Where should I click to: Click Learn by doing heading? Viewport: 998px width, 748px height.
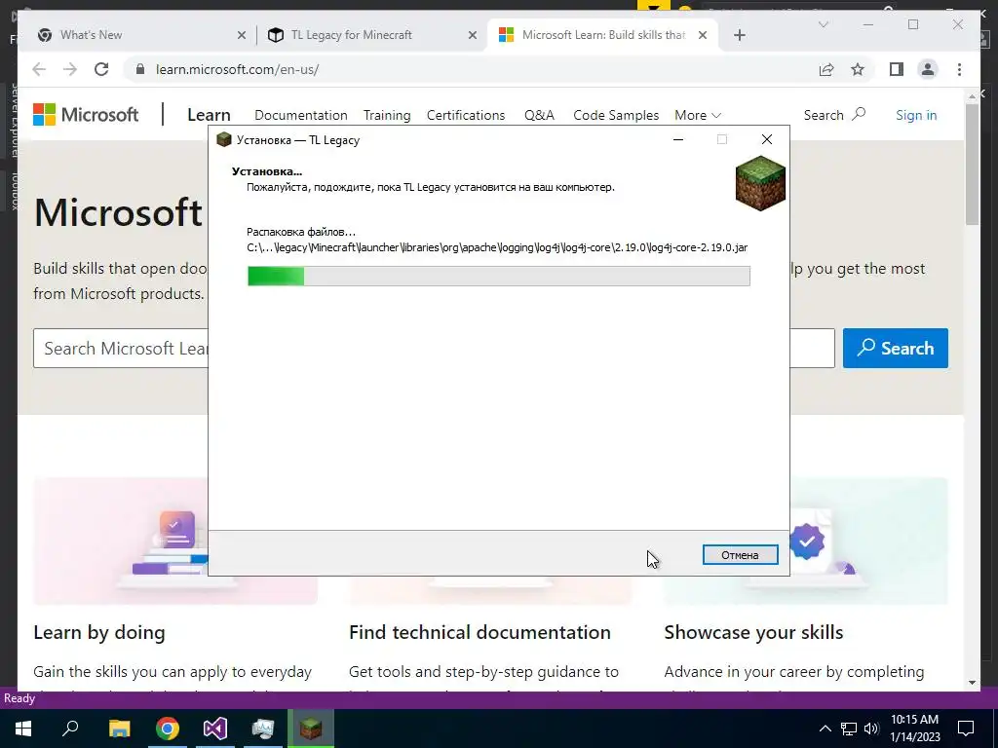[99, 632]
